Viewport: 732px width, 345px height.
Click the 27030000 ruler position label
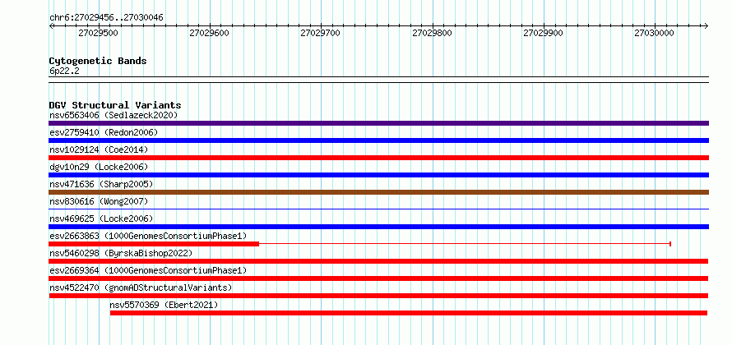pos(654,33)
